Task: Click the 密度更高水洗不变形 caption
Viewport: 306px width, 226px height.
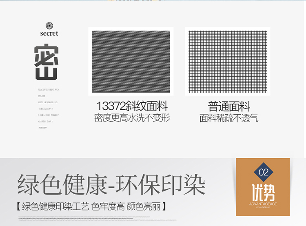Action: (132, 118)
